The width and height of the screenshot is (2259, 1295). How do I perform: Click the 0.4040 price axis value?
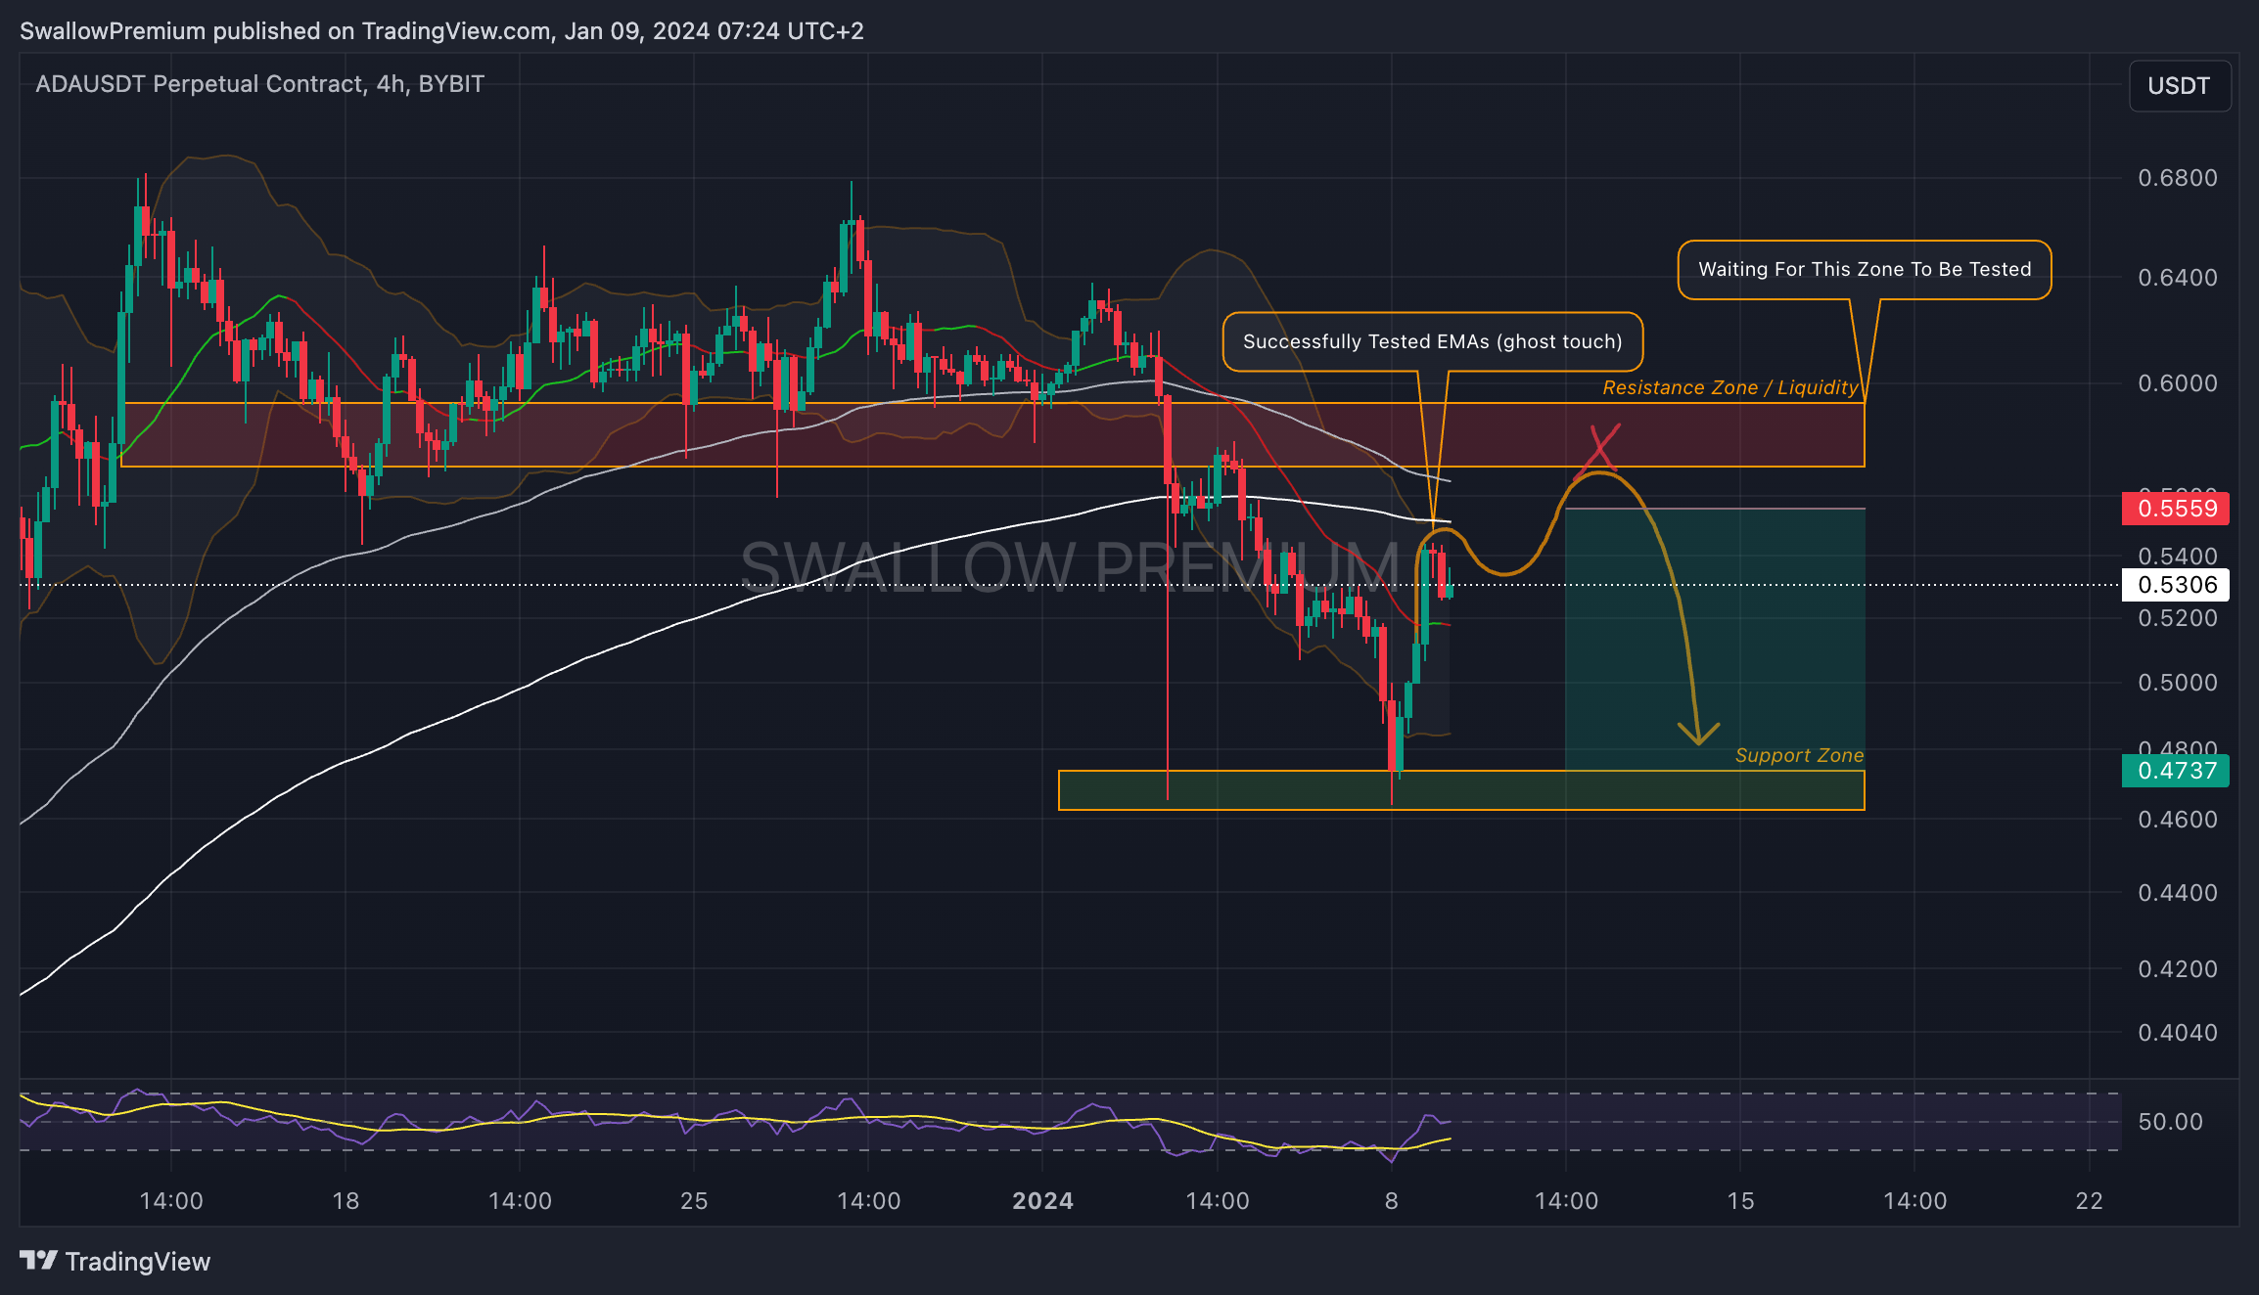[2178, 1033]
